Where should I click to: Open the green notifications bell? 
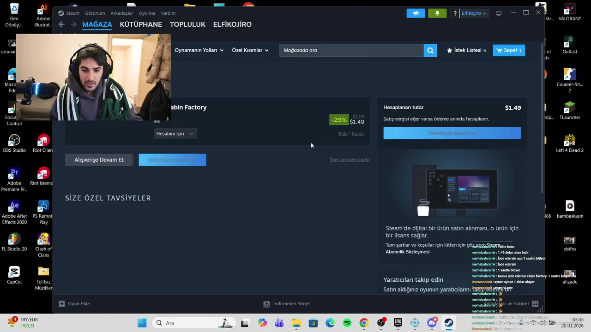pos(437,13)
